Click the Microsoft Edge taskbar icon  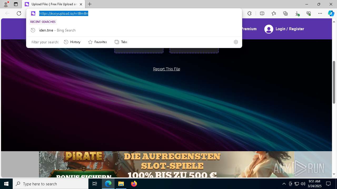click(108, 184)
